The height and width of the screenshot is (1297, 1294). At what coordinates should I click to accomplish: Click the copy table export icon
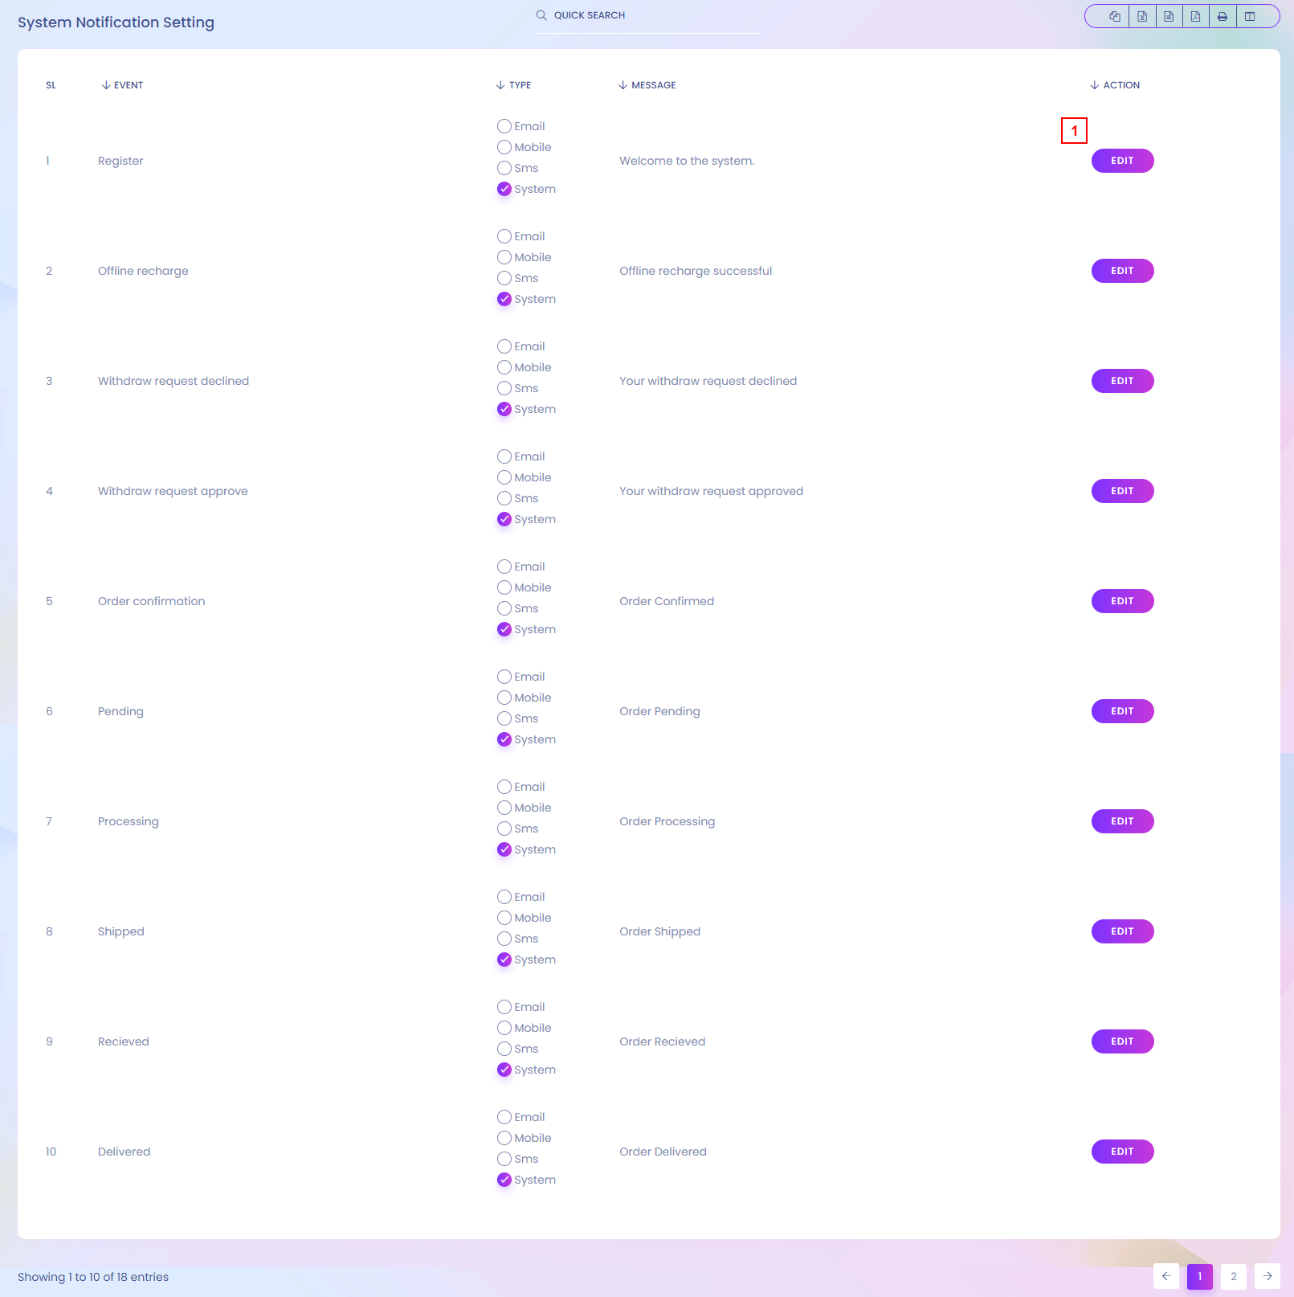click(x=1114, y=16)
